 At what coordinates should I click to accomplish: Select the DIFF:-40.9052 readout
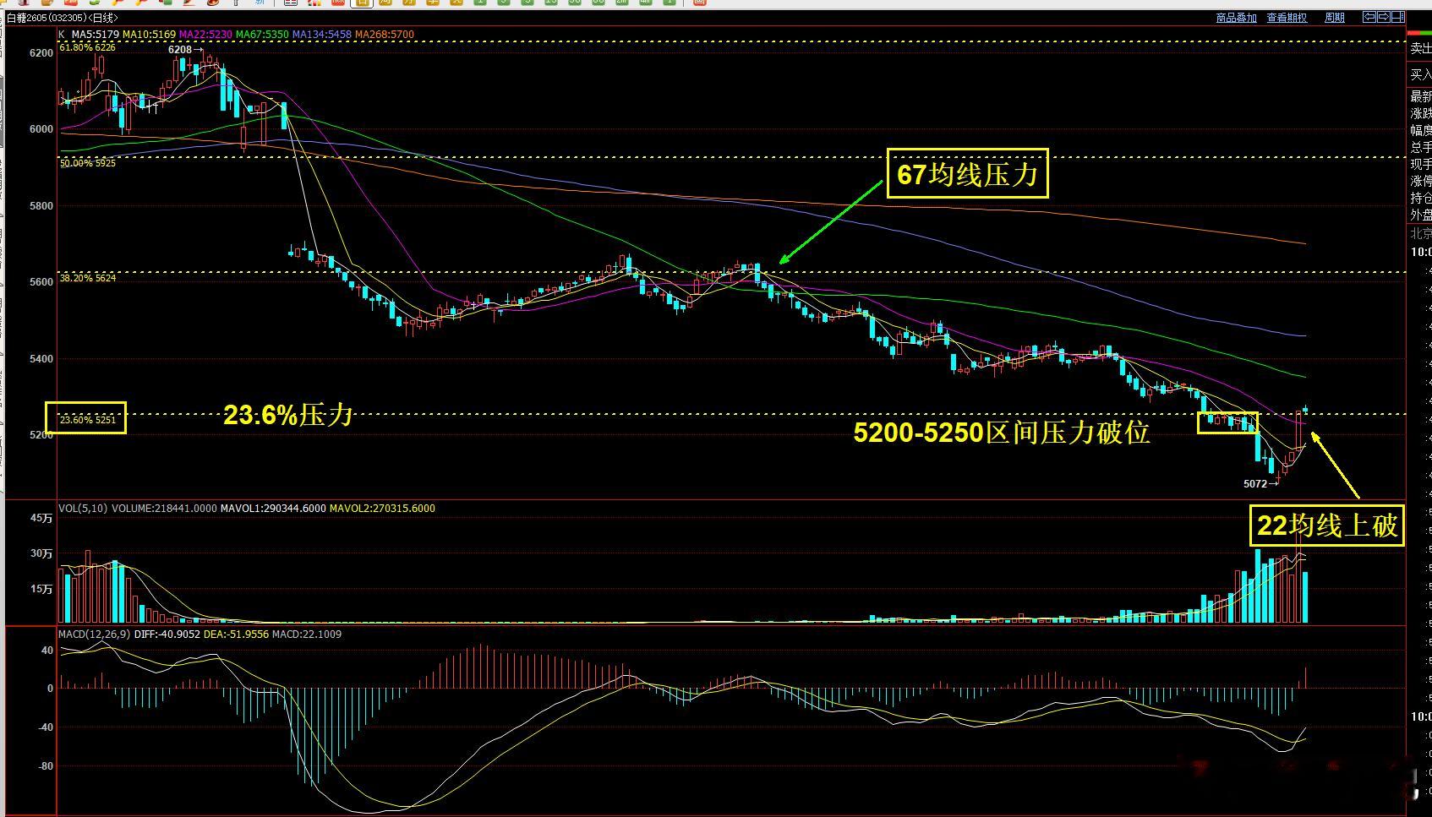click(167, 635)
